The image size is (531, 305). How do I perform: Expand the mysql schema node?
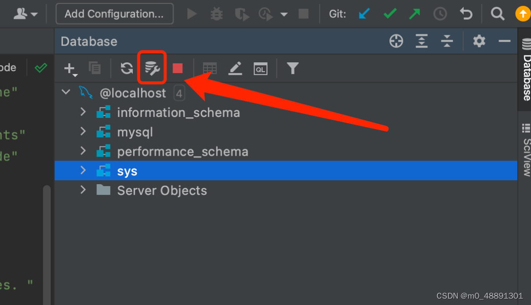click(x=83, y=131)
